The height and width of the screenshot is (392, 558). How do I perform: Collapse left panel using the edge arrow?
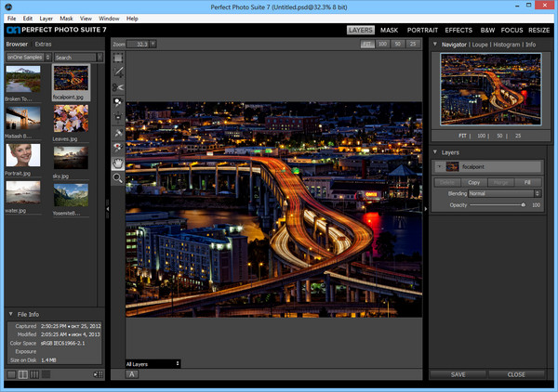click(x=108, y=209)
